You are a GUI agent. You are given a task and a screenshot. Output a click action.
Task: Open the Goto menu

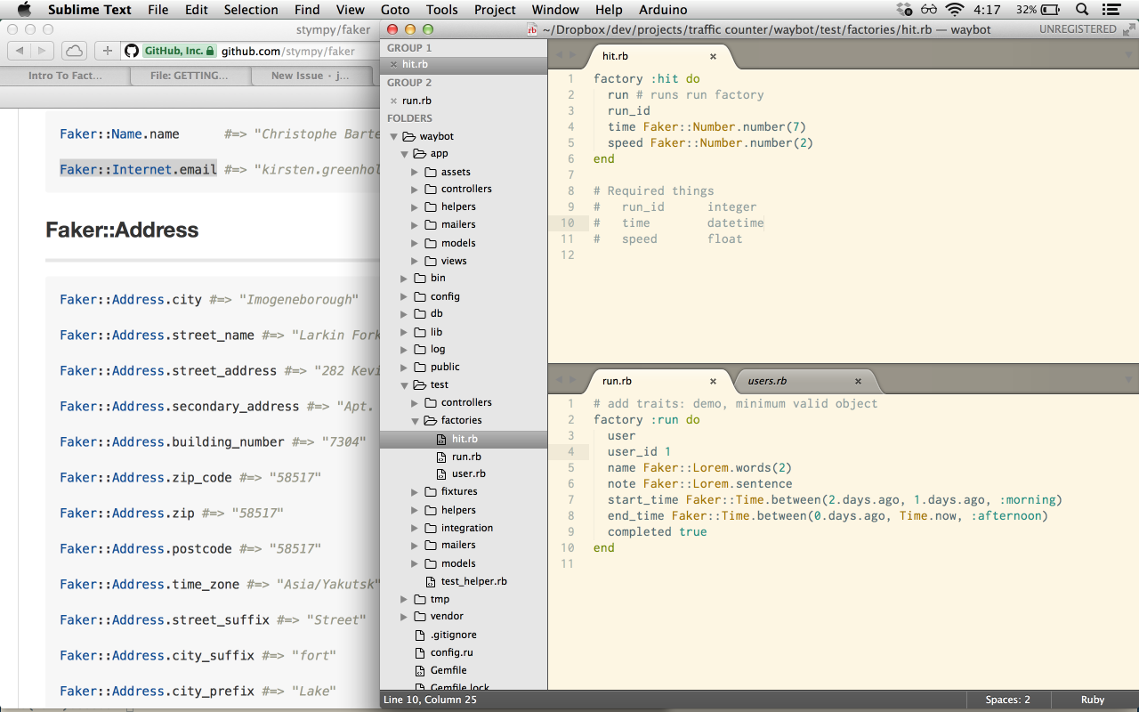pos(395,10)
